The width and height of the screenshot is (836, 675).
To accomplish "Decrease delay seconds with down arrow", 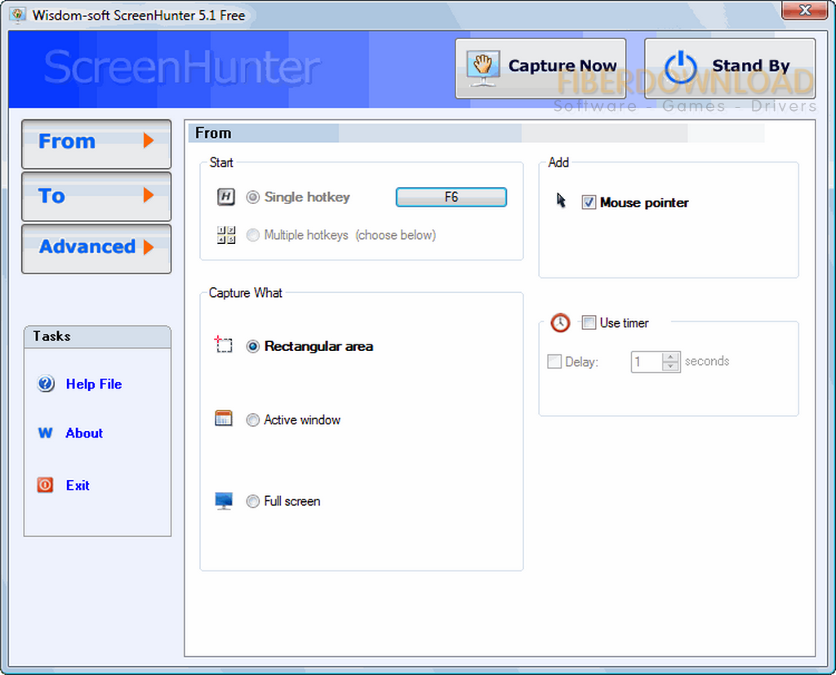I will pos(671,366).
